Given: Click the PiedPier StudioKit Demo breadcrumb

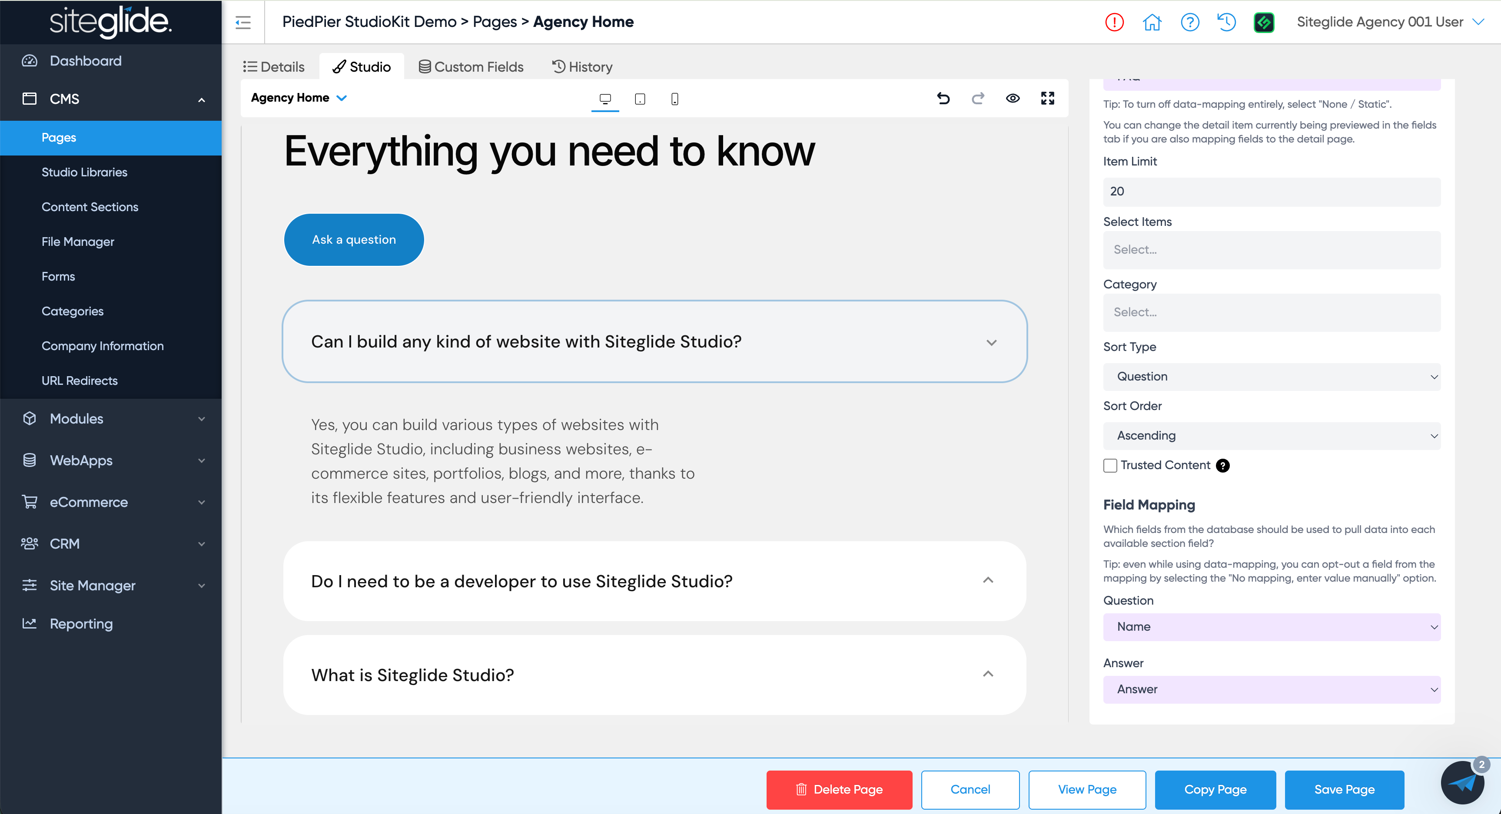Looking at the screenshot, I should click(x=369, y=22).
